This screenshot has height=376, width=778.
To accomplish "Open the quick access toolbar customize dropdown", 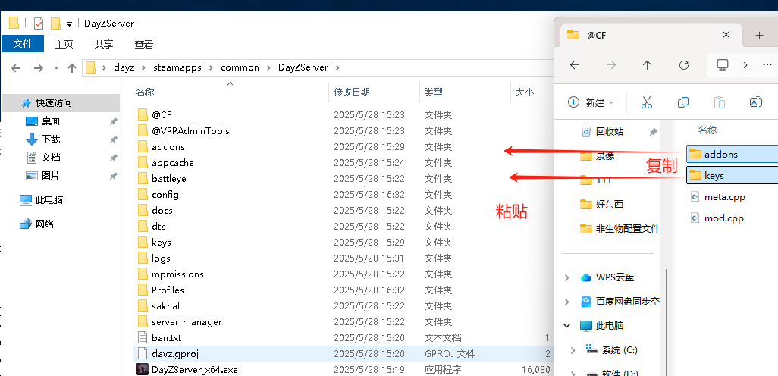I will [x=70, y=23].
